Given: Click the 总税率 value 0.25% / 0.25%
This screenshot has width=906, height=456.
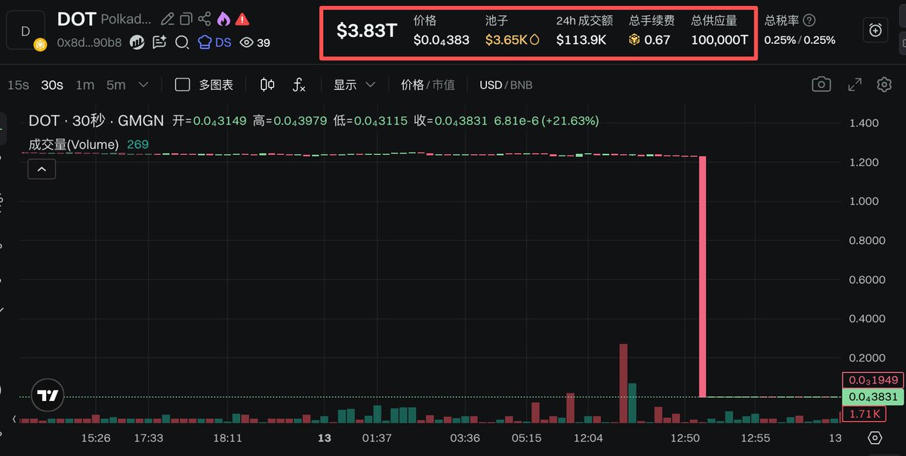Looking at the screenshot, I should (x=800, y=40).
